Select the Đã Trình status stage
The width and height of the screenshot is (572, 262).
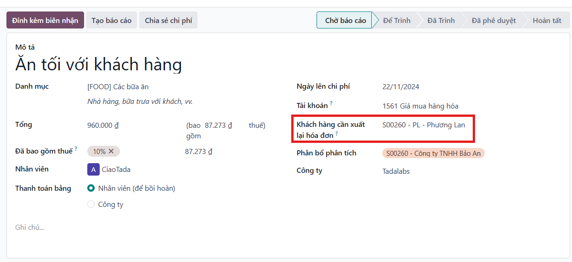(441, 20)
